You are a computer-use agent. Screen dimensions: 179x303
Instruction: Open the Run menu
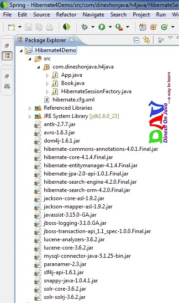click(x=161, y=15)
